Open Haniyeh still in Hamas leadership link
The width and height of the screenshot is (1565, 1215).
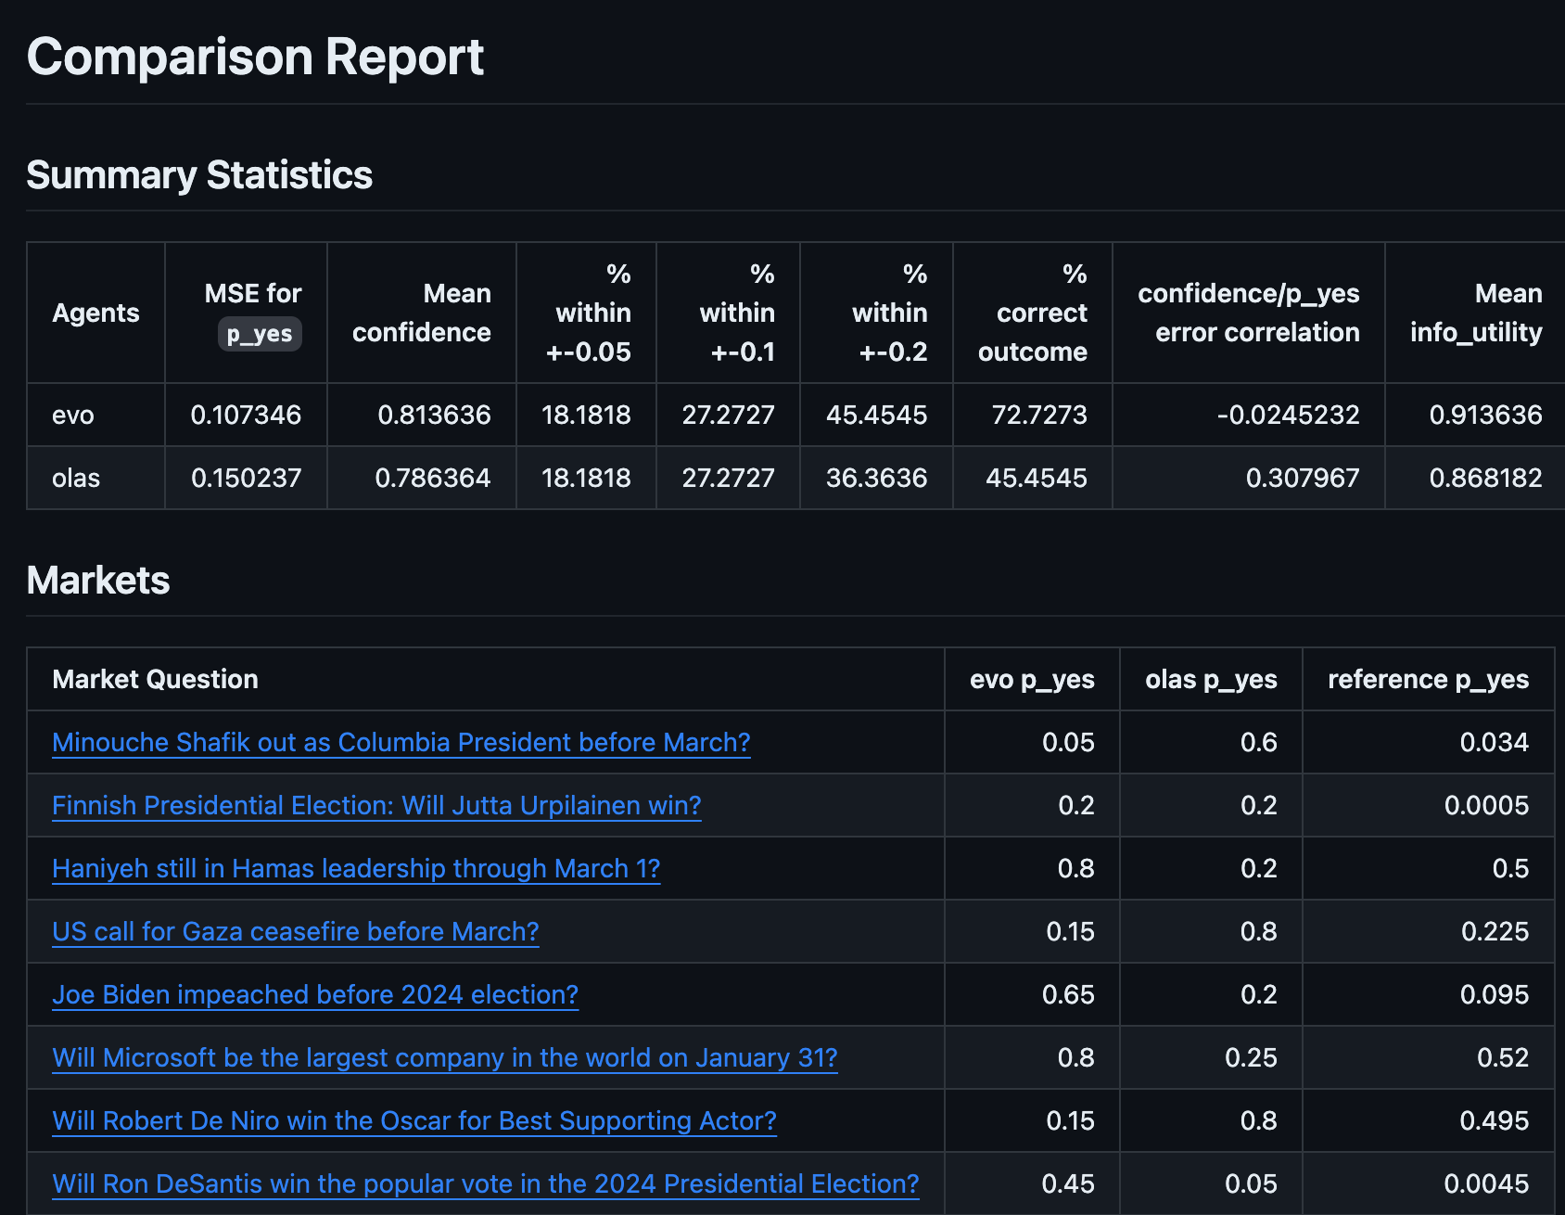click(356, 868)
